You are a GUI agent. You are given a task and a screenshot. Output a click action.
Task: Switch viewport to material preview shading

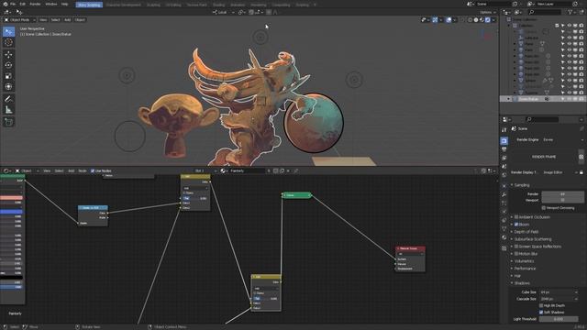482,20
